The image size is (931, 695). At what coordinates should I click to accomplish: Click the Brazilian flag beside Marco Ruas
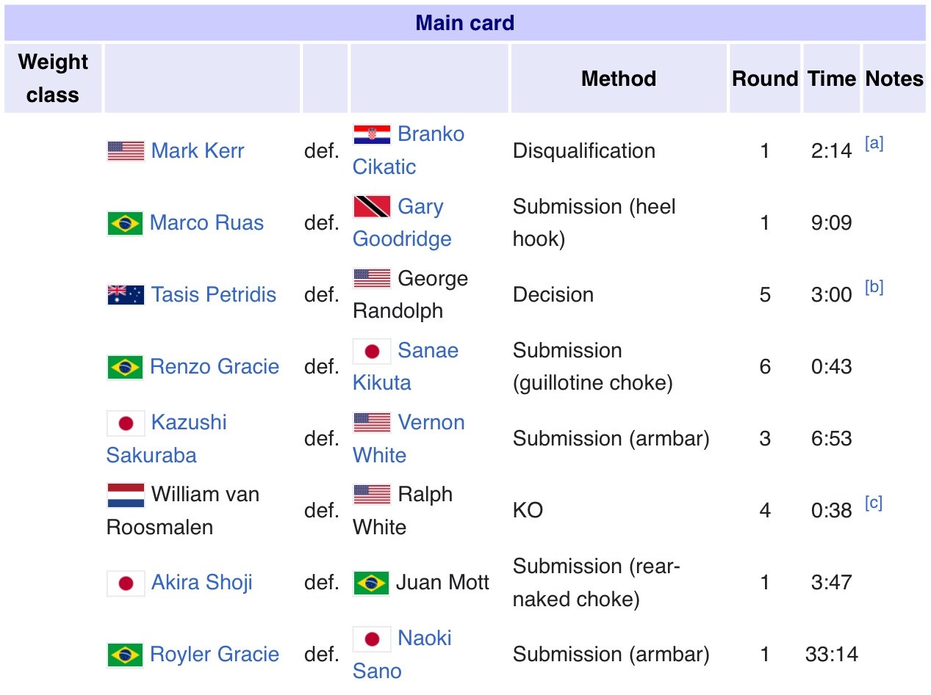[x=125, y=223]
